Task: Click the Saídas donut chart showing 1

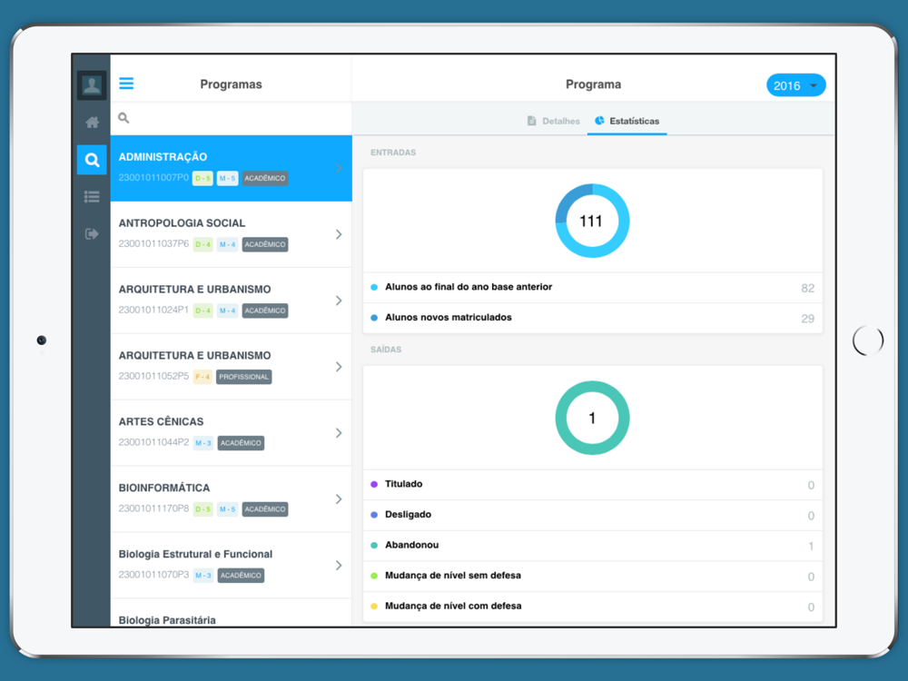Action: 592,418
